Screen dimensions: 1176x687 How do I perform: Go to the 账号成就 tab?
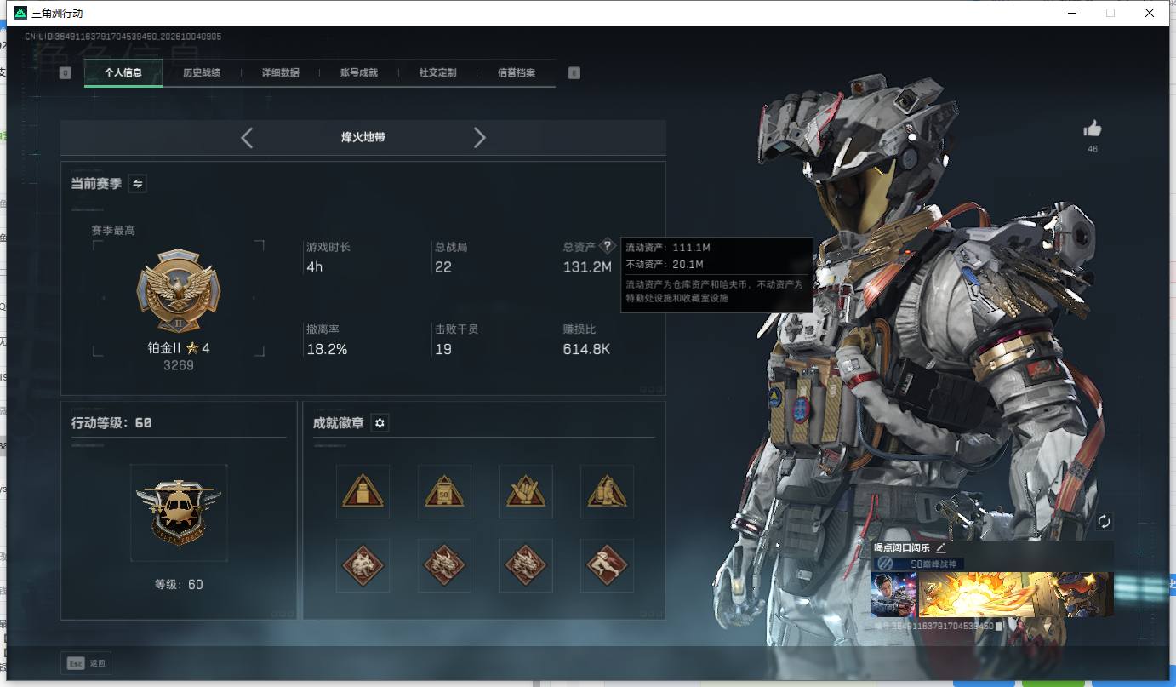coord(359,73)
